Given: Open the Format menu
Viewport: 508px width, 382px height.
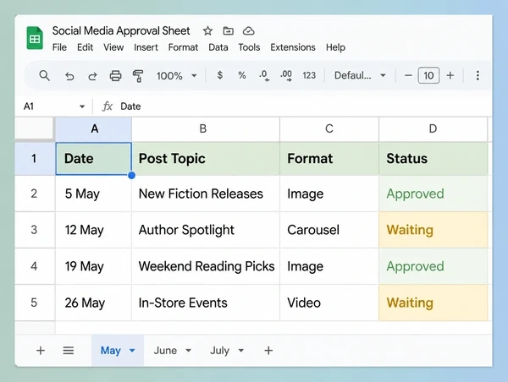Looking at the screenshot, I should click(183, 47).
